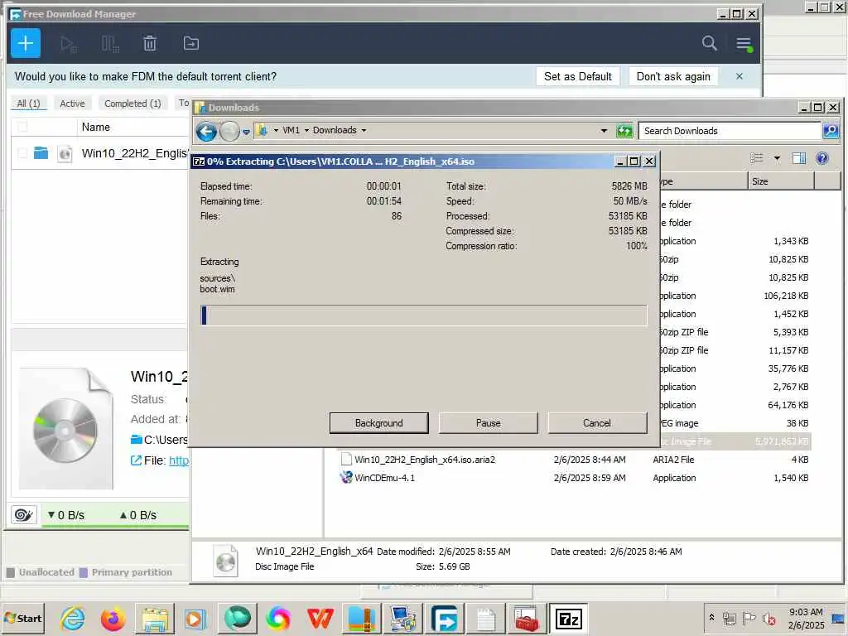Switch to 7-Zip taskbar button
The image size is (848, 636).
[568, 618]
